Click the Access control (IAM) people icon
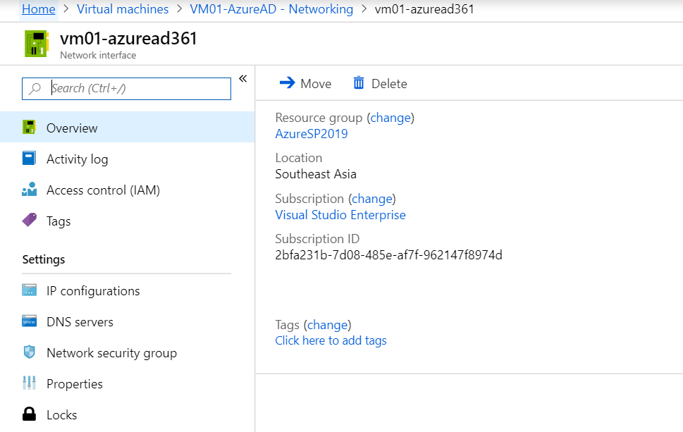Screen dimensions: 683x432 pyautogui.click(x=29, y=190)
